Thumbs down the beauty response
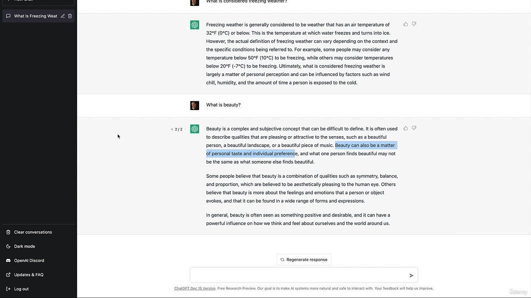This screenshot has width=531, height=298. (414, 128)
